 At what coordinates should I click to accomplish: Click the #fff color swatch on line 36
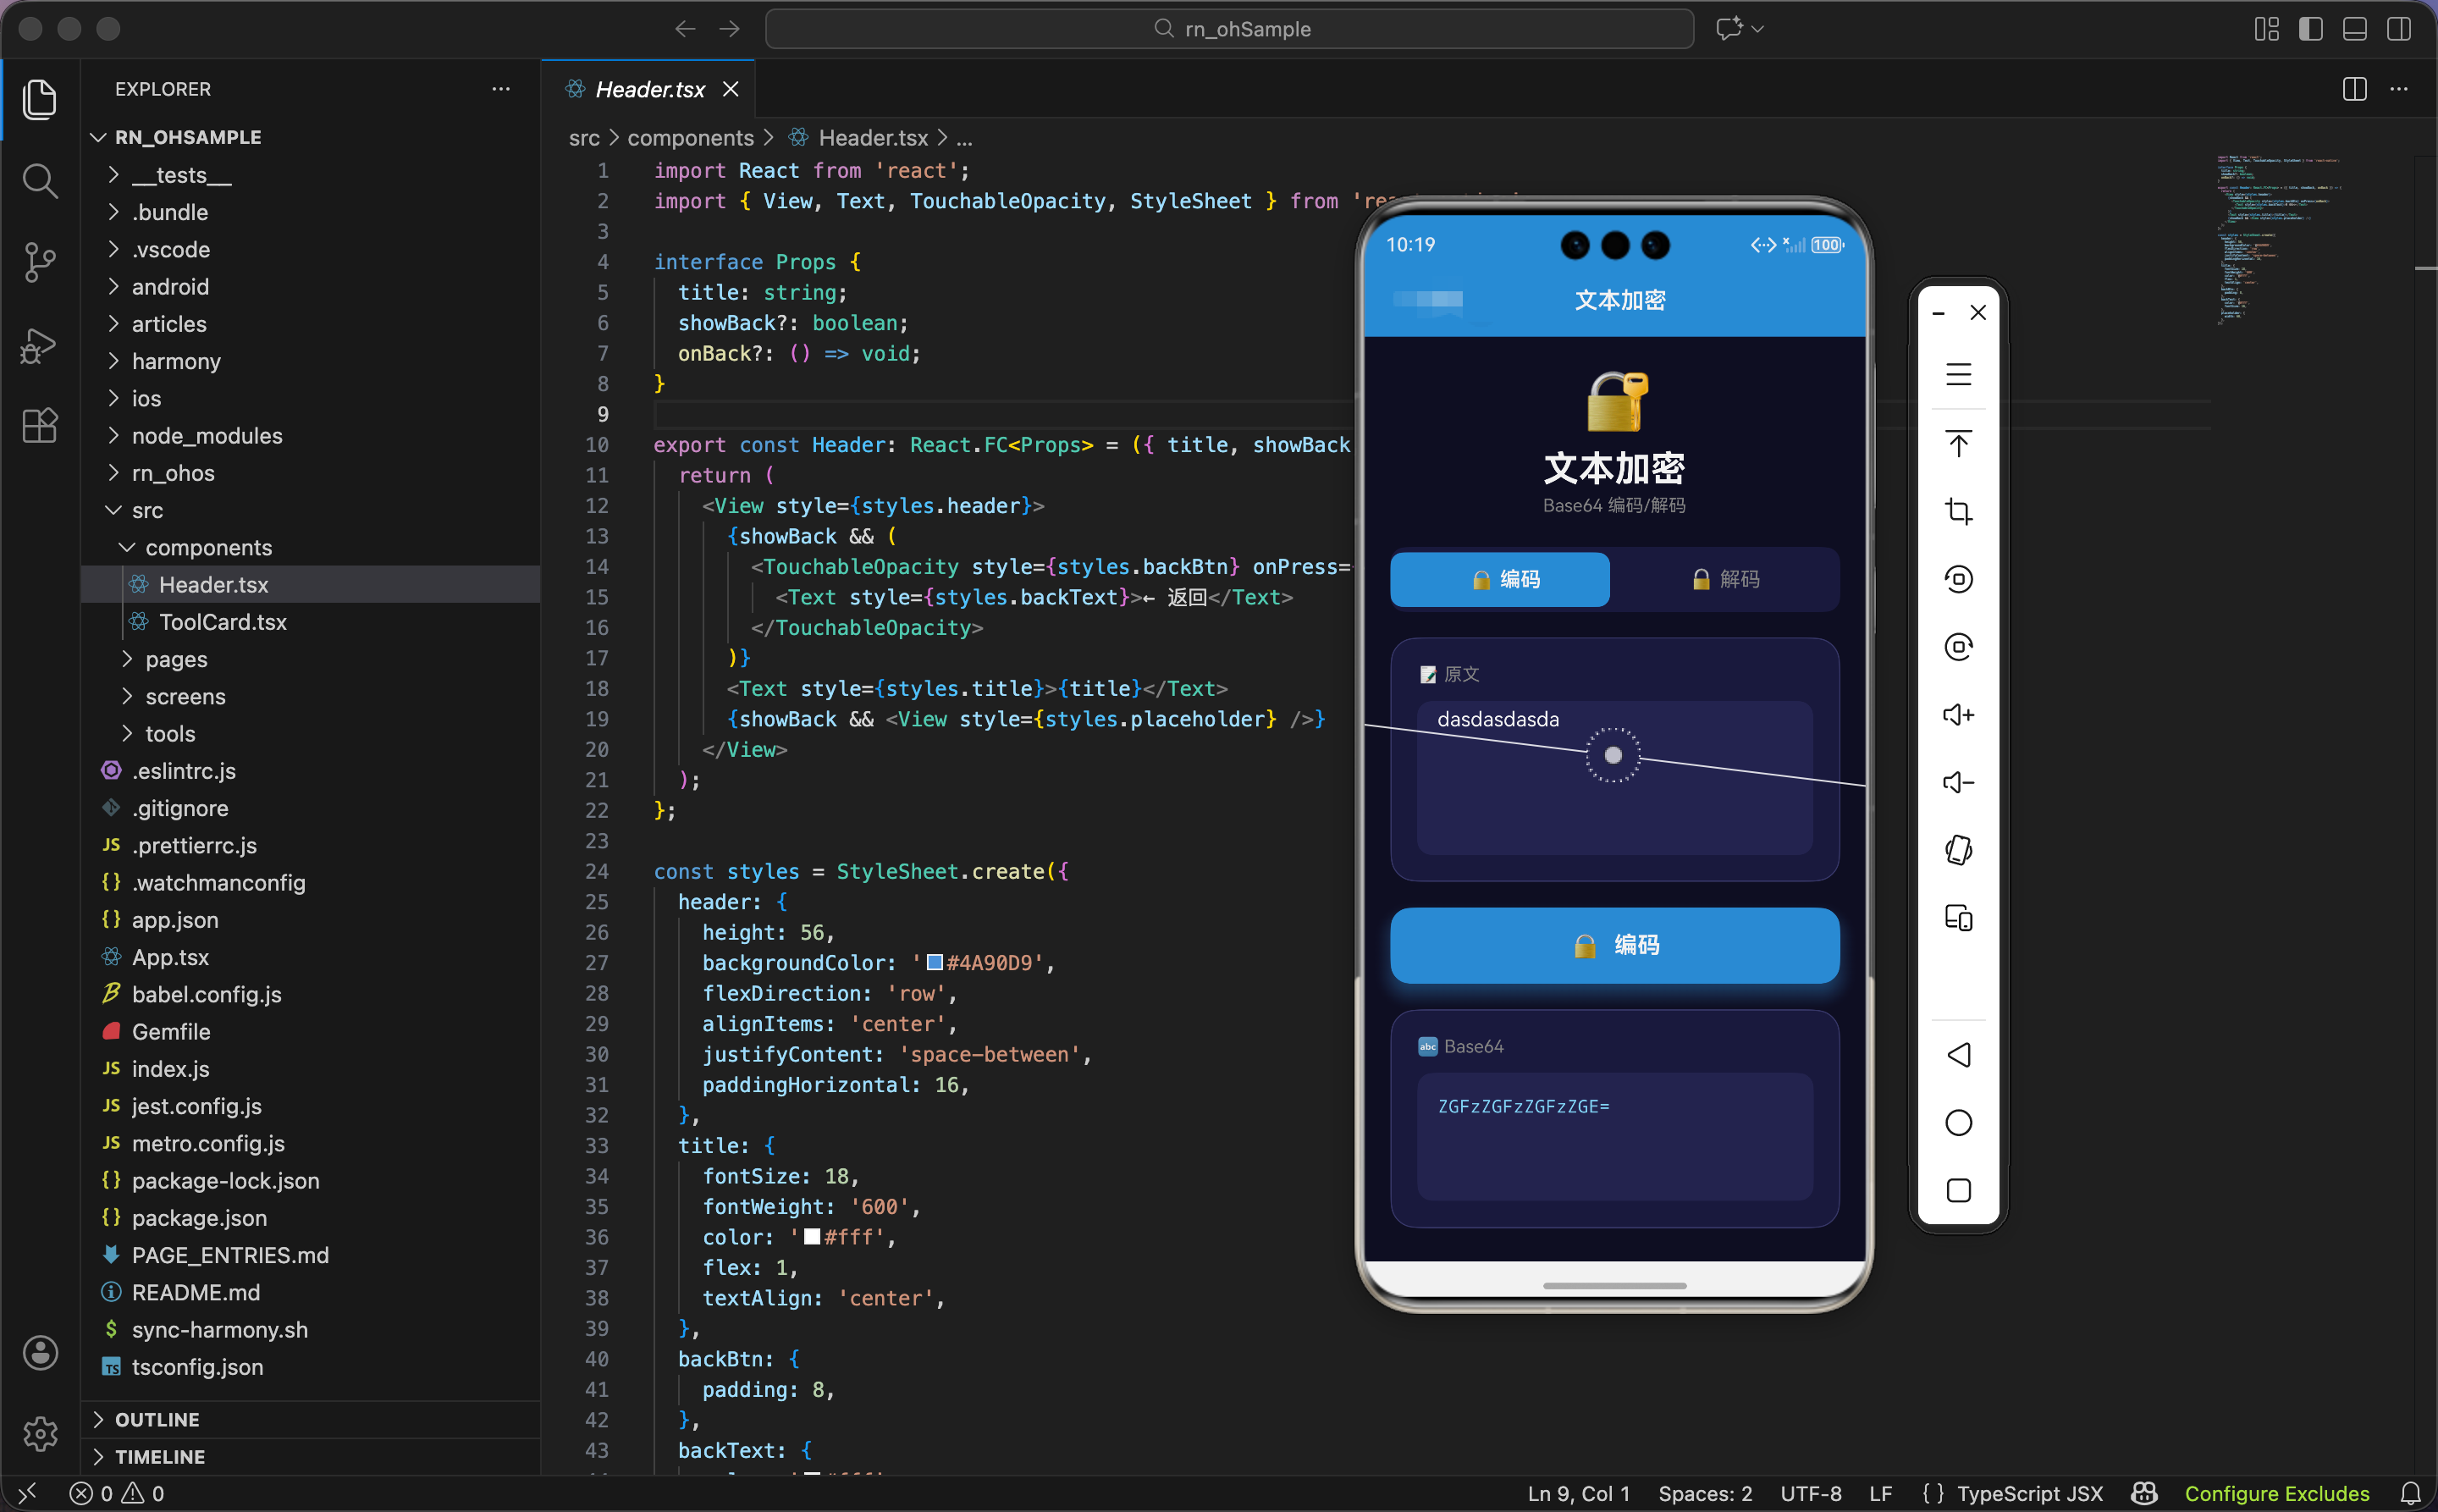click(x=812, y=1237)
